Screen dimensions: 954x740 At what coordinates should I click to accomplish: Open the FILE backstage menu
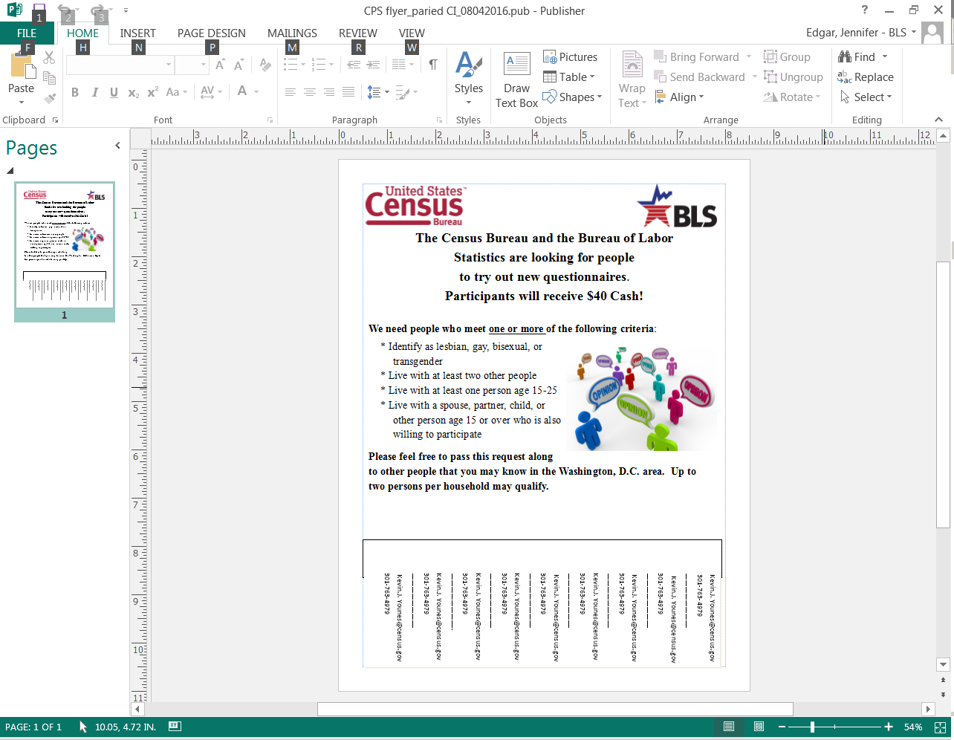pos(27,33)
